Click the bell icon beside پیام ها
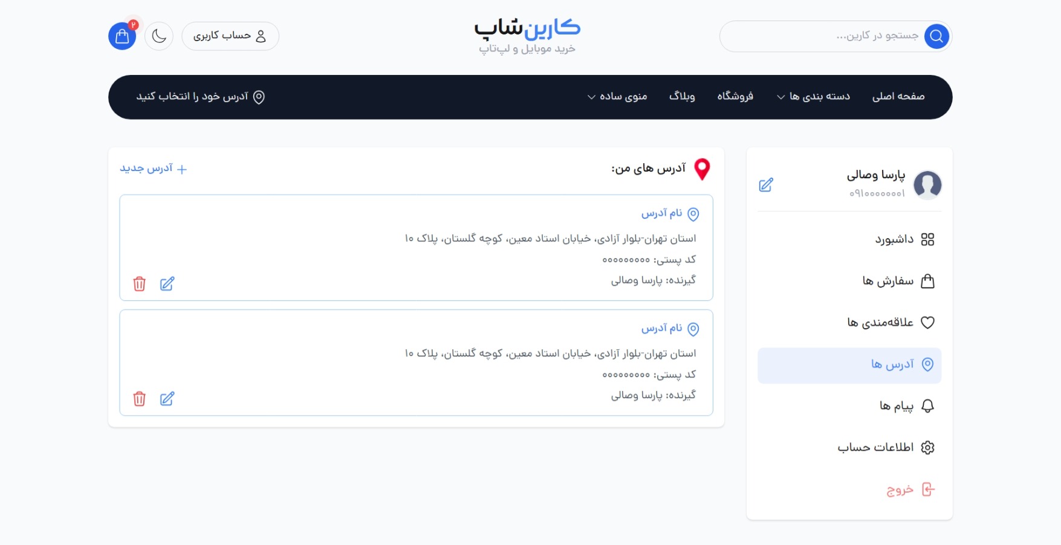 tap(927, 406)
